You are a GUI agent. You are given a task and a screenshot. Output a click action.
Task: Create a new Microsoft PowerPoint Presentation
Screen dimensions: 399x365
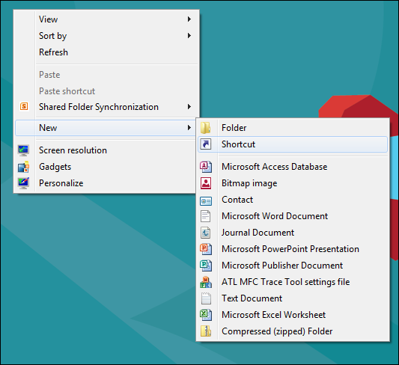(x=293, y=249)
